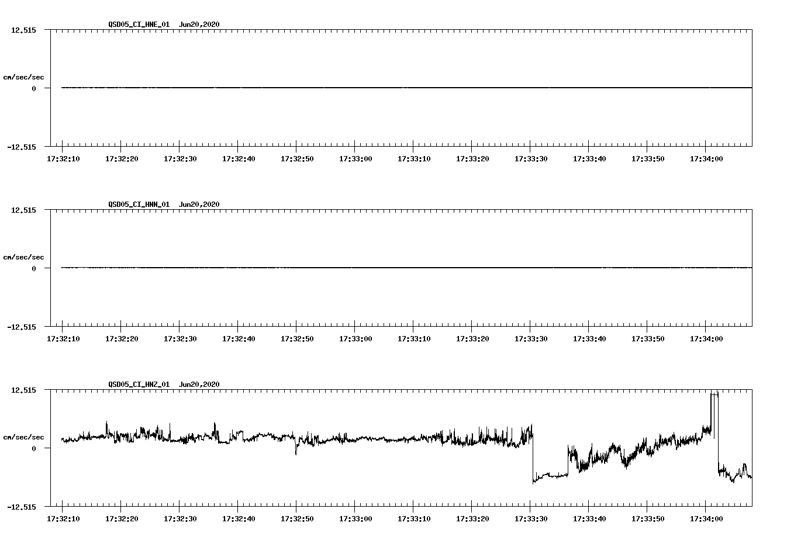The width and height of the screenshot is (794, 540).
Task: Pick time label 17:33:20 under HNN plot
Action: [472, 338]
